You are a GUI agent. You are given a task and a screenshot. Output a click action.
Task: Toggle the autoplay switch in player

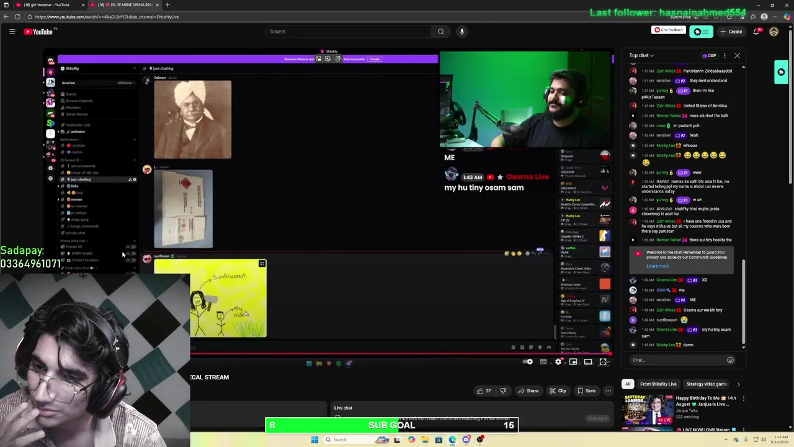point(528,362)
